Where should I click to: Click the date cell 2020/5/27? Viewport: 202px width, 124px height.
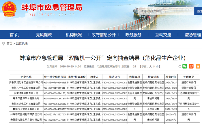coord(171,82)
